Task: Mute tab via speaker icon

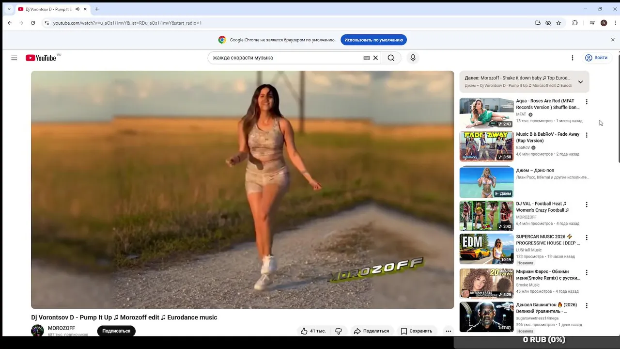Action: [77, 9]
